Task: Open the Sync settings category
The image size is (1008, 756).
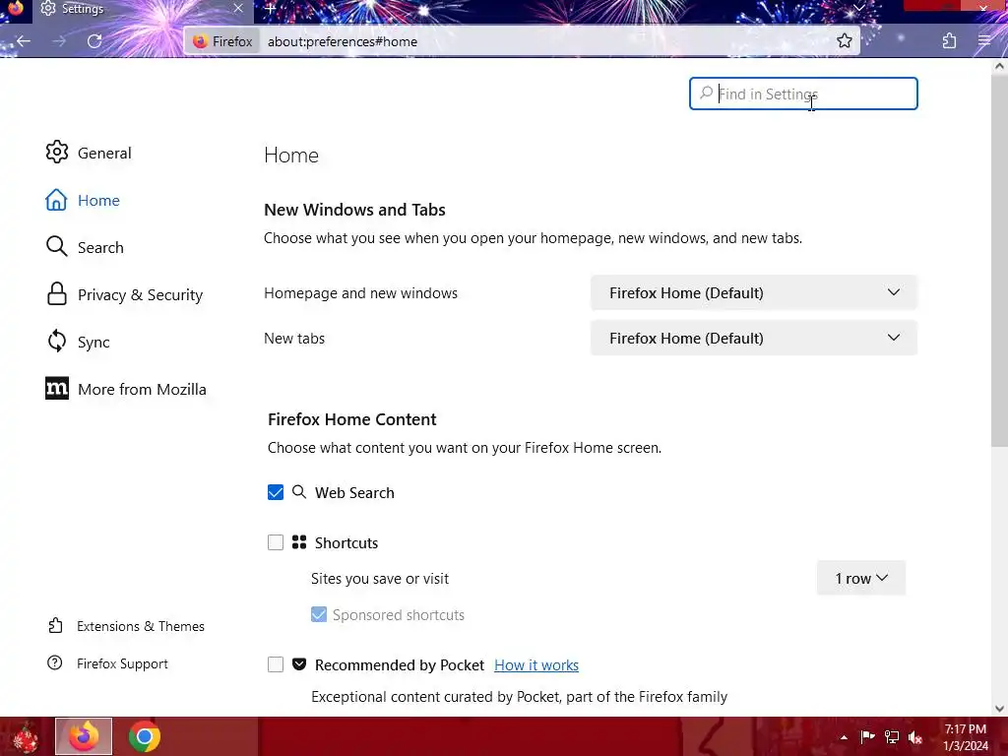Action: pyautogui.click(x=77, y=342)
